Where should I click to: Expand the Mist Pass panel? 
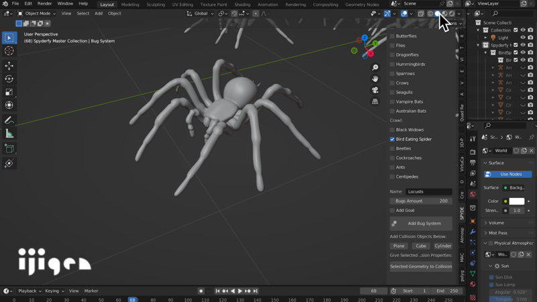485,233
